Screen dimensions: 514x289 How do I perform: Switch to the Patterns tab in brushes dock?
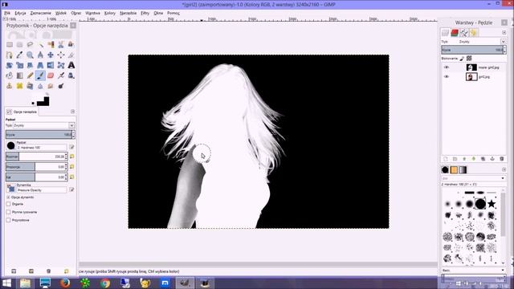click(454, 169)
